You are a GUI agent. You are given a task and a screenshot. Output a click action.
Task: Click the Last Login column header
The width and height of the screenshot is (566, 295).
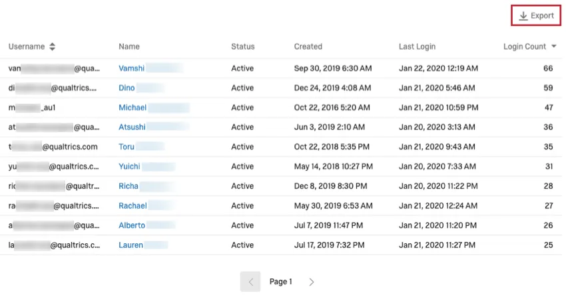pyautogui.click(x=417, y=47)
